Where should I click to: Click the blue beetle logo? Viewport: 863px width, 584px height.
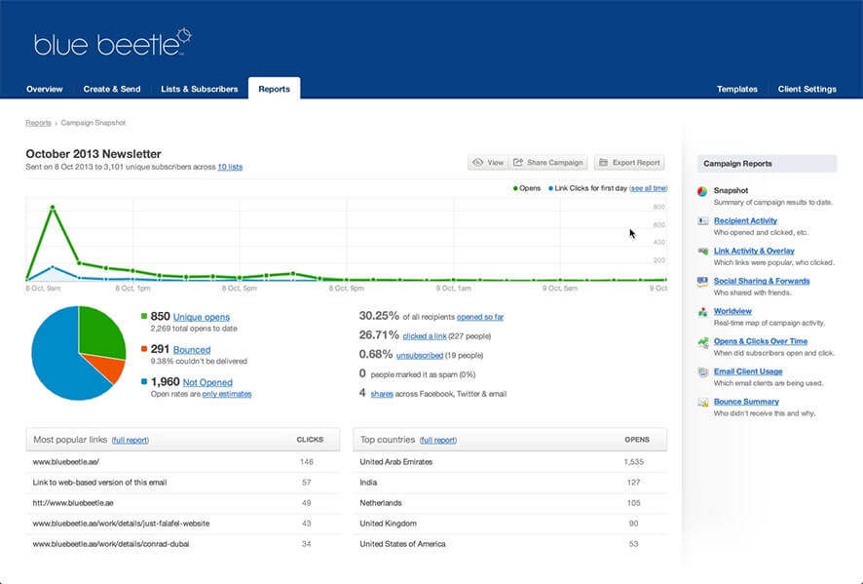point(113,43)
